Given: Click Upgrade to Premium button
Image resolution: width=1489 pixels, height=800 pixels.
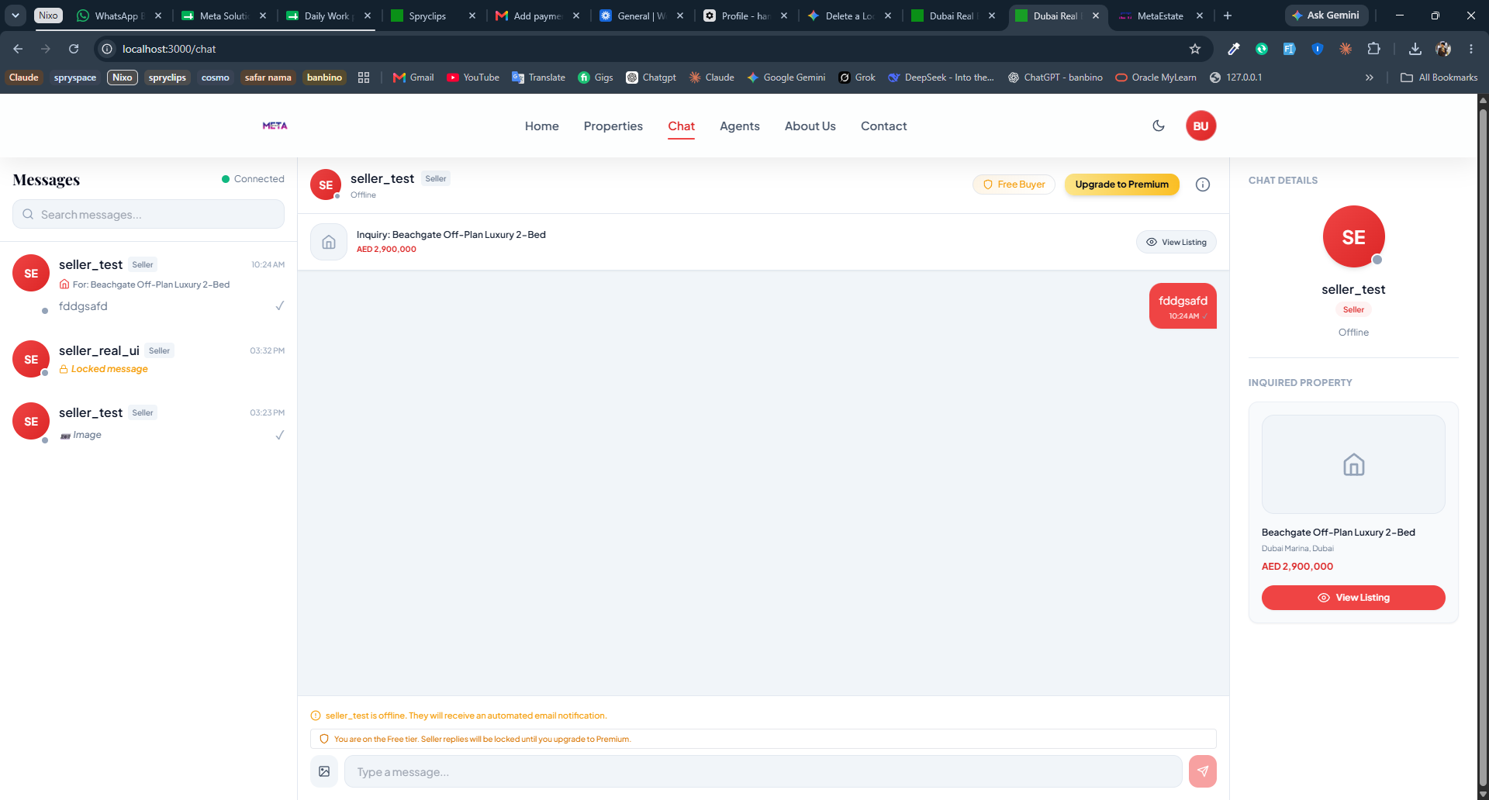Looking at the screenshot, I should 1122,184.
